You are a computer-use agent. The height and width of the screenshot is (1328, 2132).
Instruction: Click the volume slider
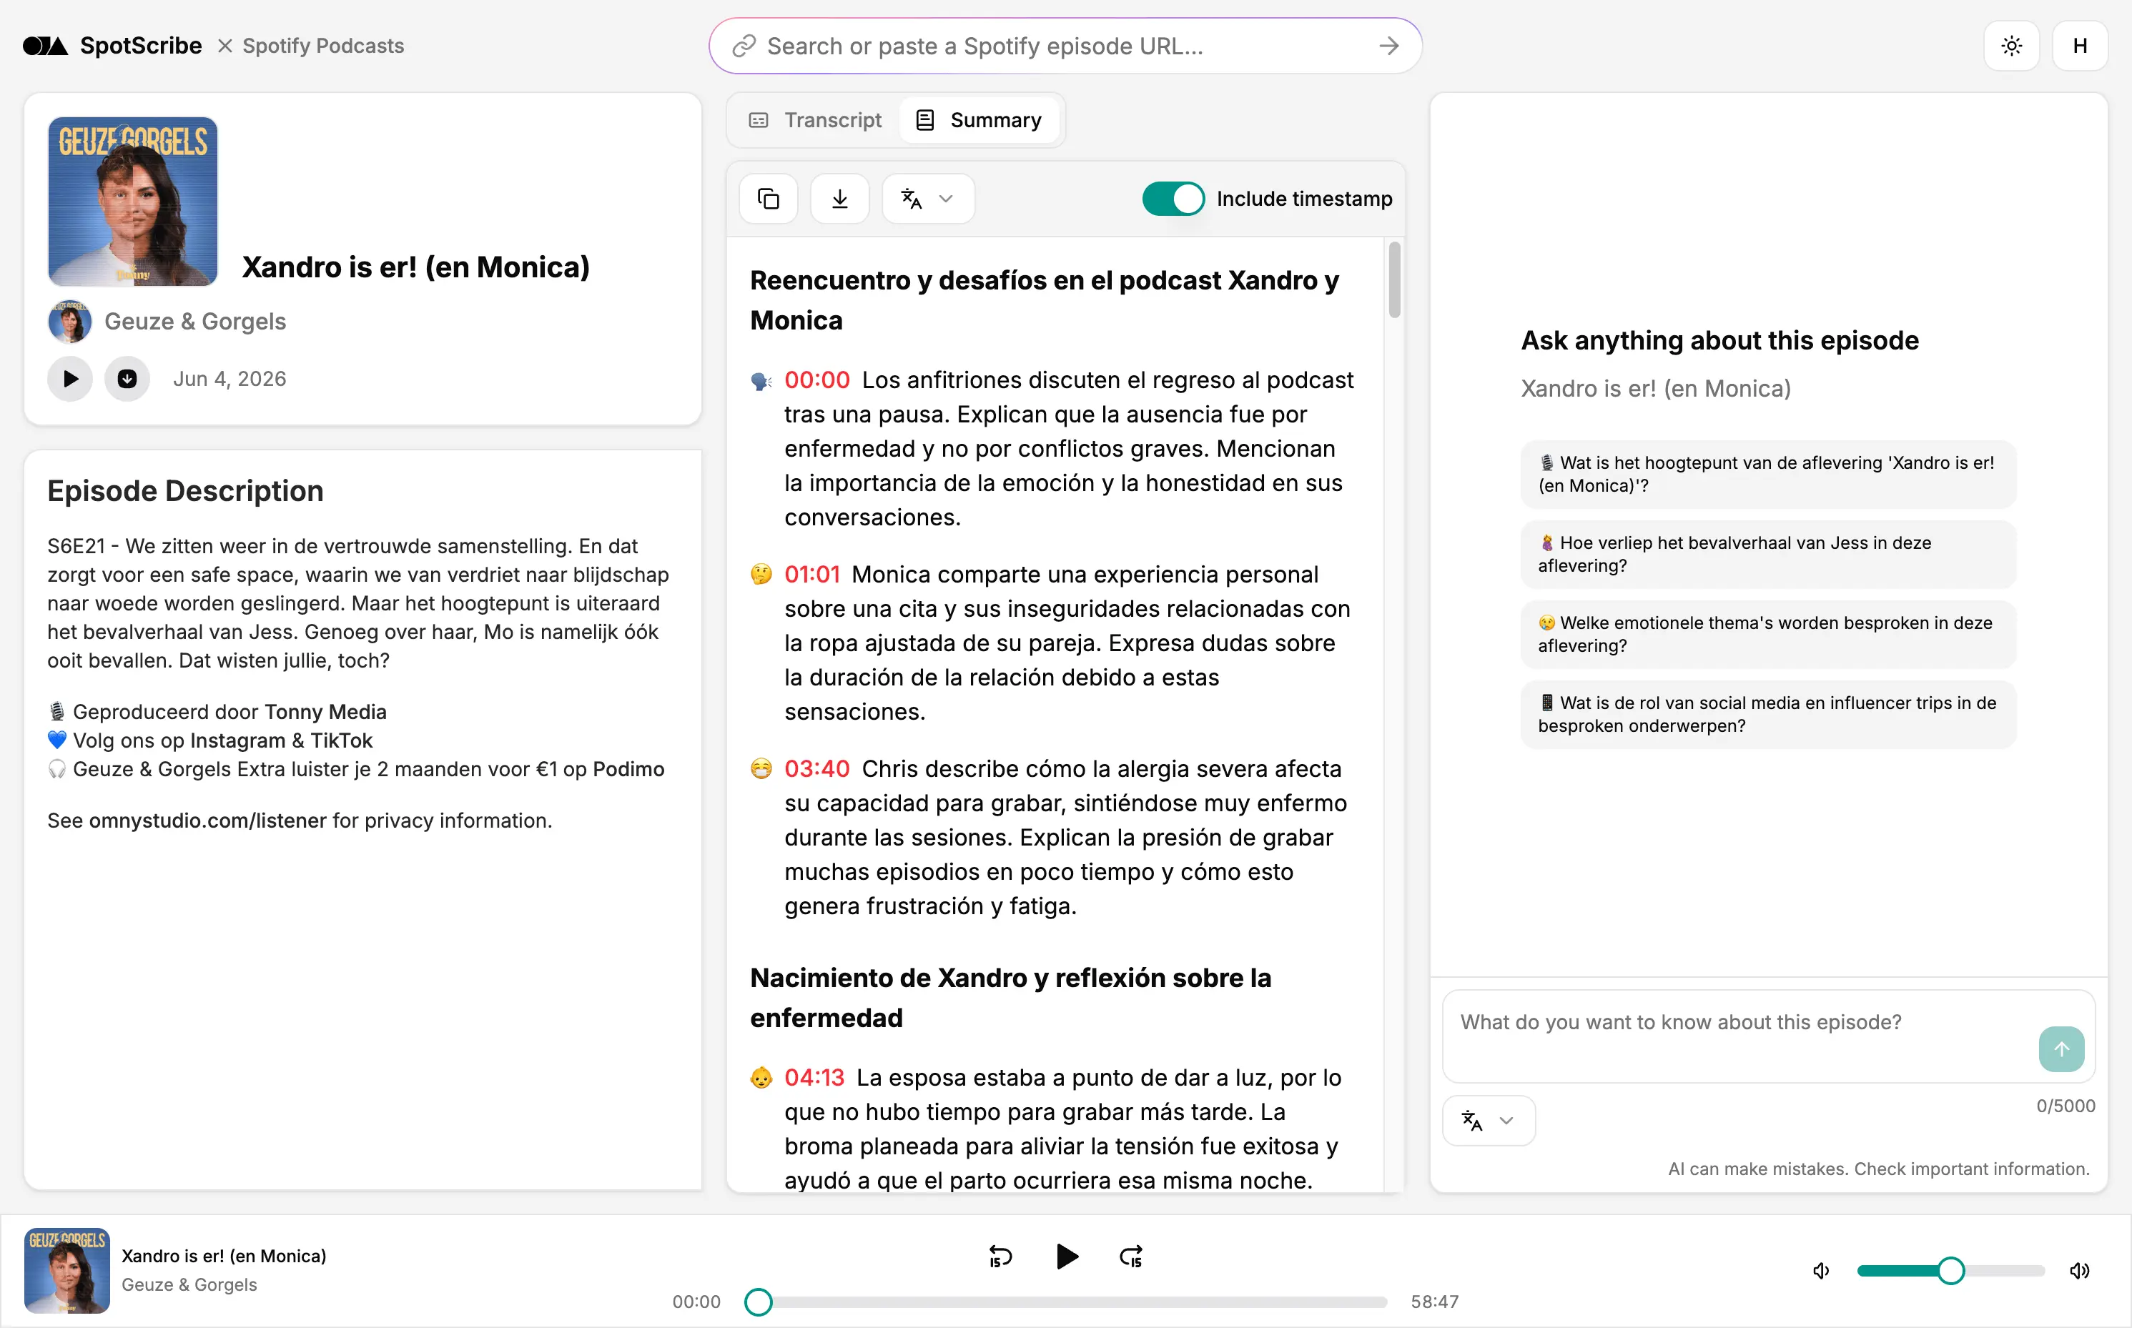[x=1951, y=1271]
